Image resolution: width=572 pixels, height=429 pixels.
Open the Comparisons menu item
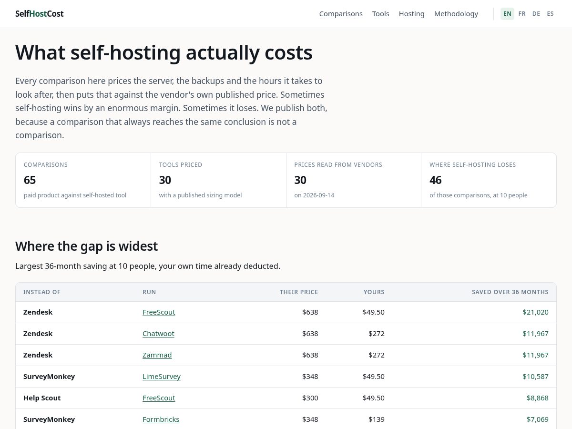[x=341, y=14]
